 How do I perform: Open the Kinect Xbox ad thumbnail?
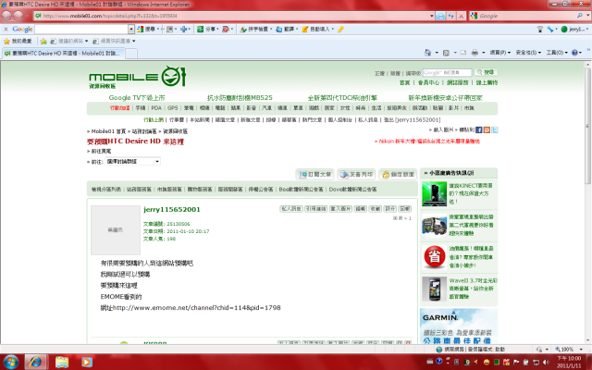coord(434,193)
